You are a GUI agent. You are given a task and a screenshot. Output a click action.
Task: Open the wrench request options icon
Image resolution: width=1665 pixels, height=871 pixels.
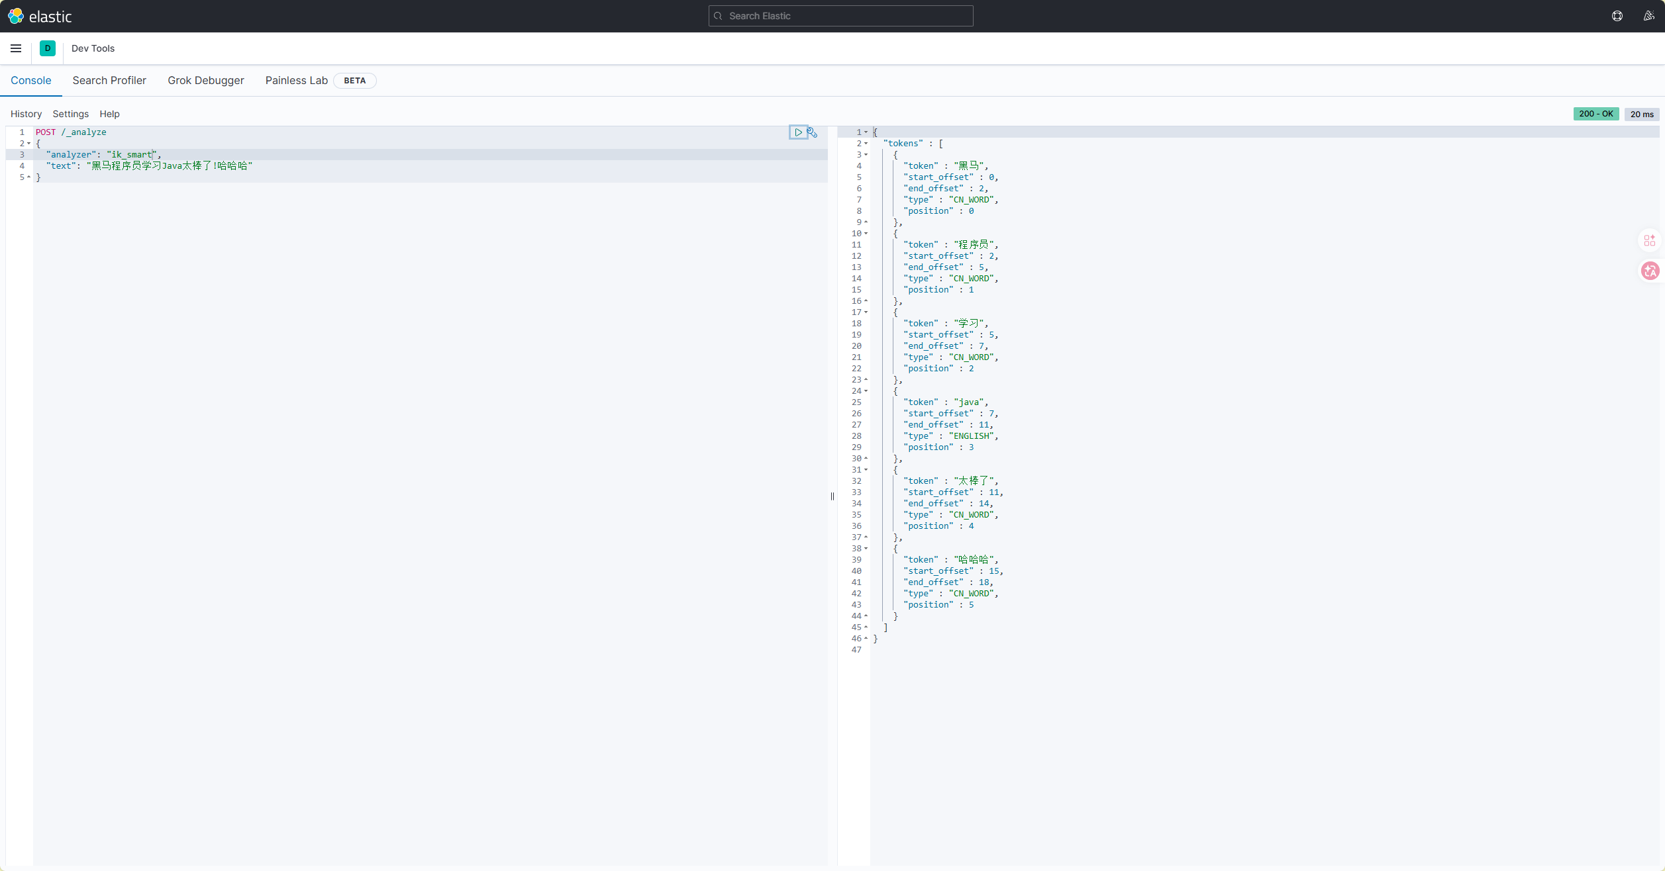coord(812,132)
